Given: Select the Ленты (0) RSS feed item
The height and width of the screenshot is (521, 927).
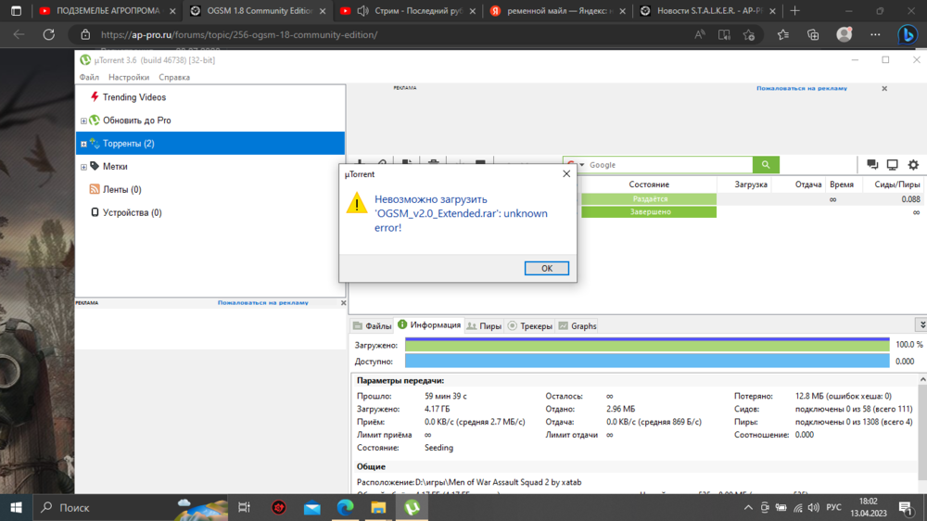Looking at the screenshot, I should click(121, 190).
